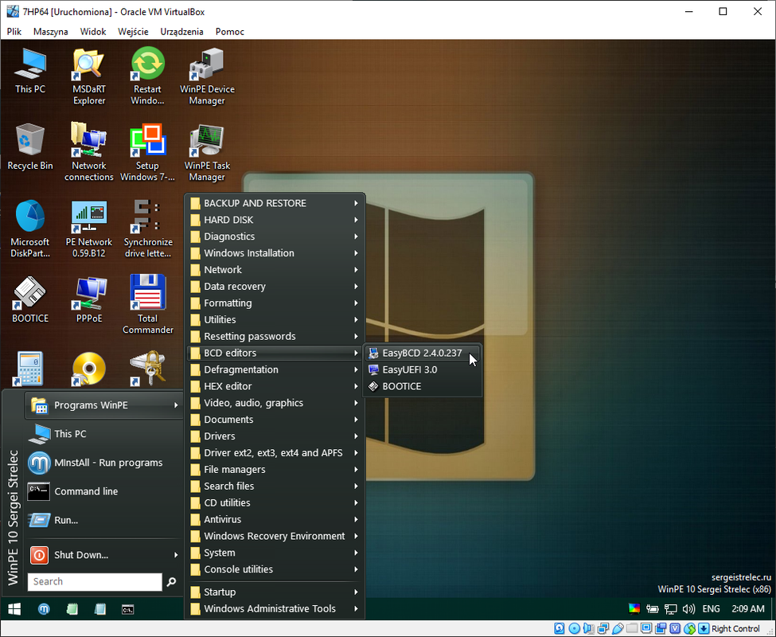Launch Setup Windows 7 shortcut

pyautogui.click(x=147, y=152)
